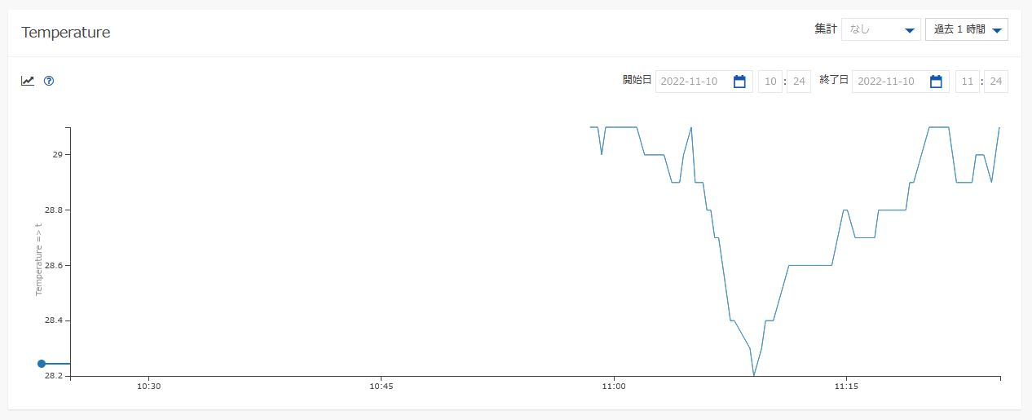Image resolution: width=1032 pixels, height=420 pixels.
Task: Open the help question mark icon
Action: tap(49, 81)
